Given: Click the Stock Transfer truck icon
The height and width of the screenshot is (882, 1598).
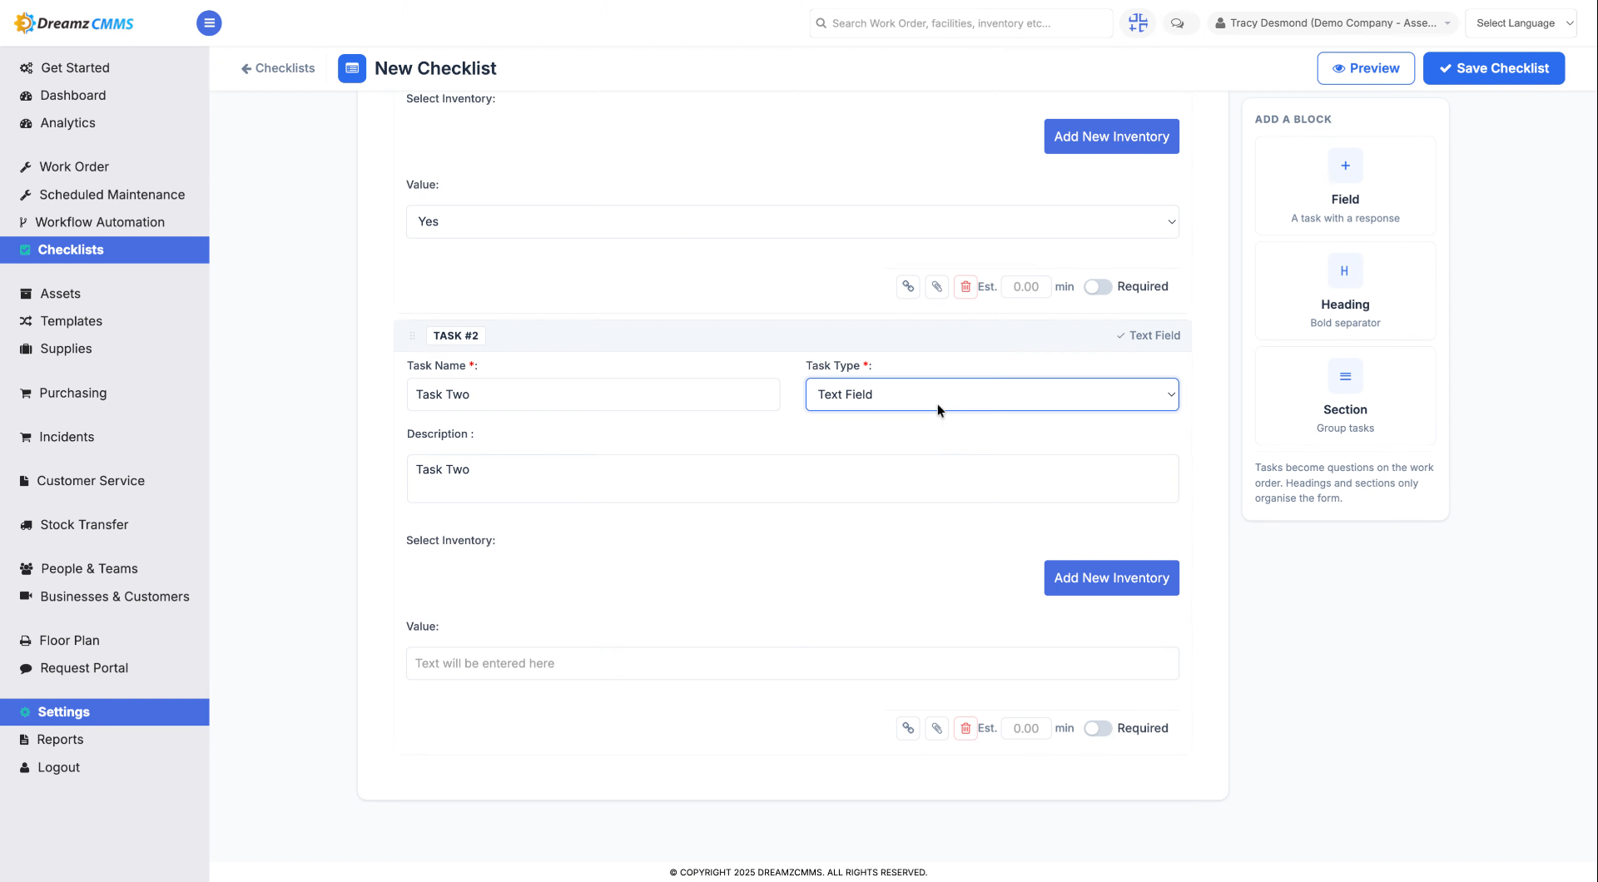Looking at the screenshot, I should tap(26, 525).
